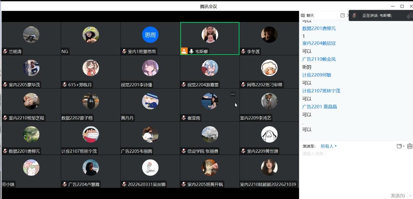Click the 计应2107班林宁茂 name in chat
413x199 pixels.
tap(321, 91)
